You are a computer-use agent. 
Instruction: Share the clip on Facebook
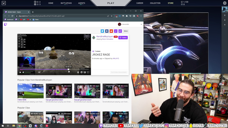click(107, 31)
